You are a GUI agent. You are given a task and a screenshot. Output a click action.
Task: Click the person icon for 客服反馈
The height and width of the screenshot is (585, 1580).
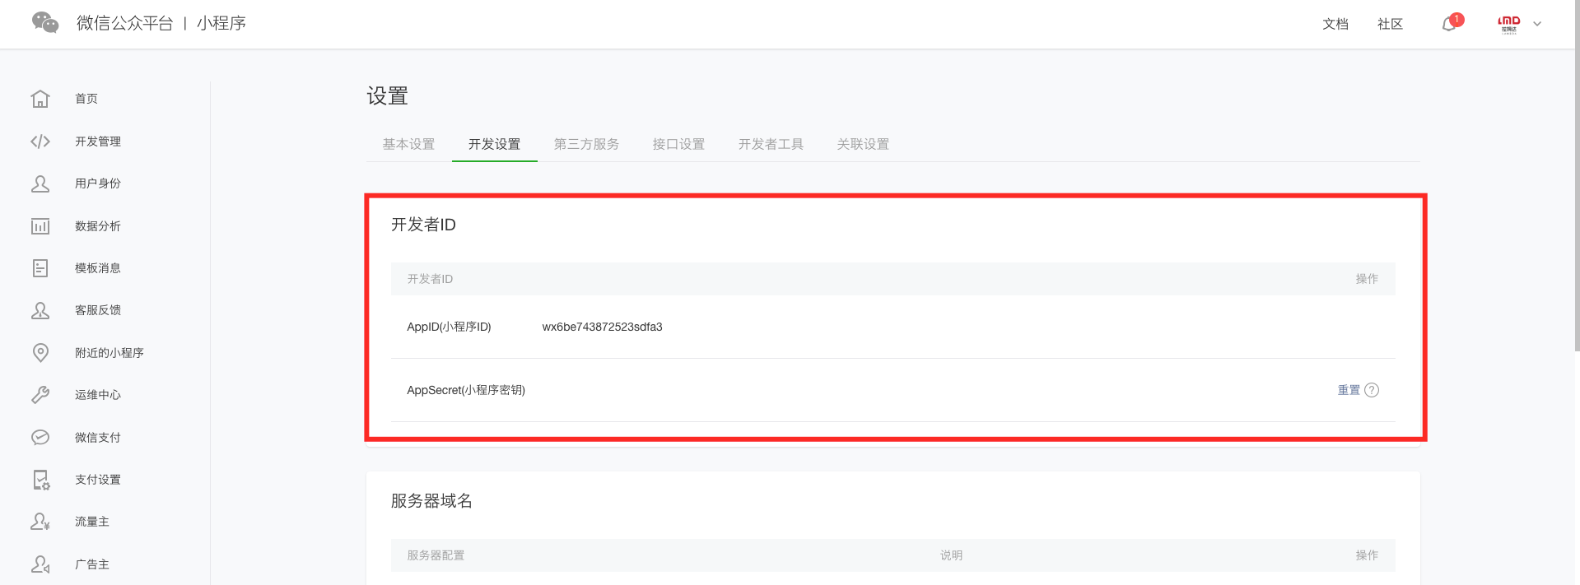[40, 310]
